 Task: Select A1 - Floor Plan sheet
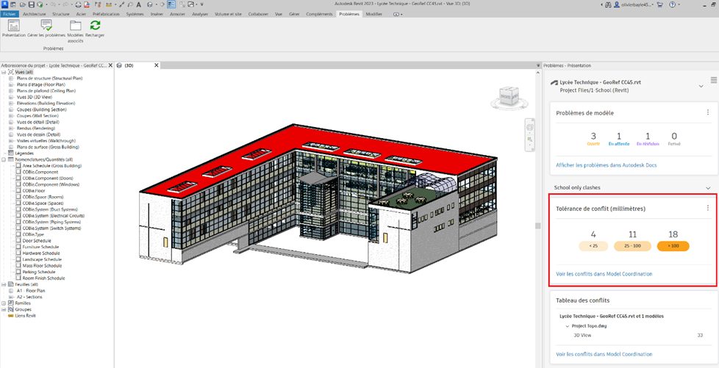click(x=31, y=291)
